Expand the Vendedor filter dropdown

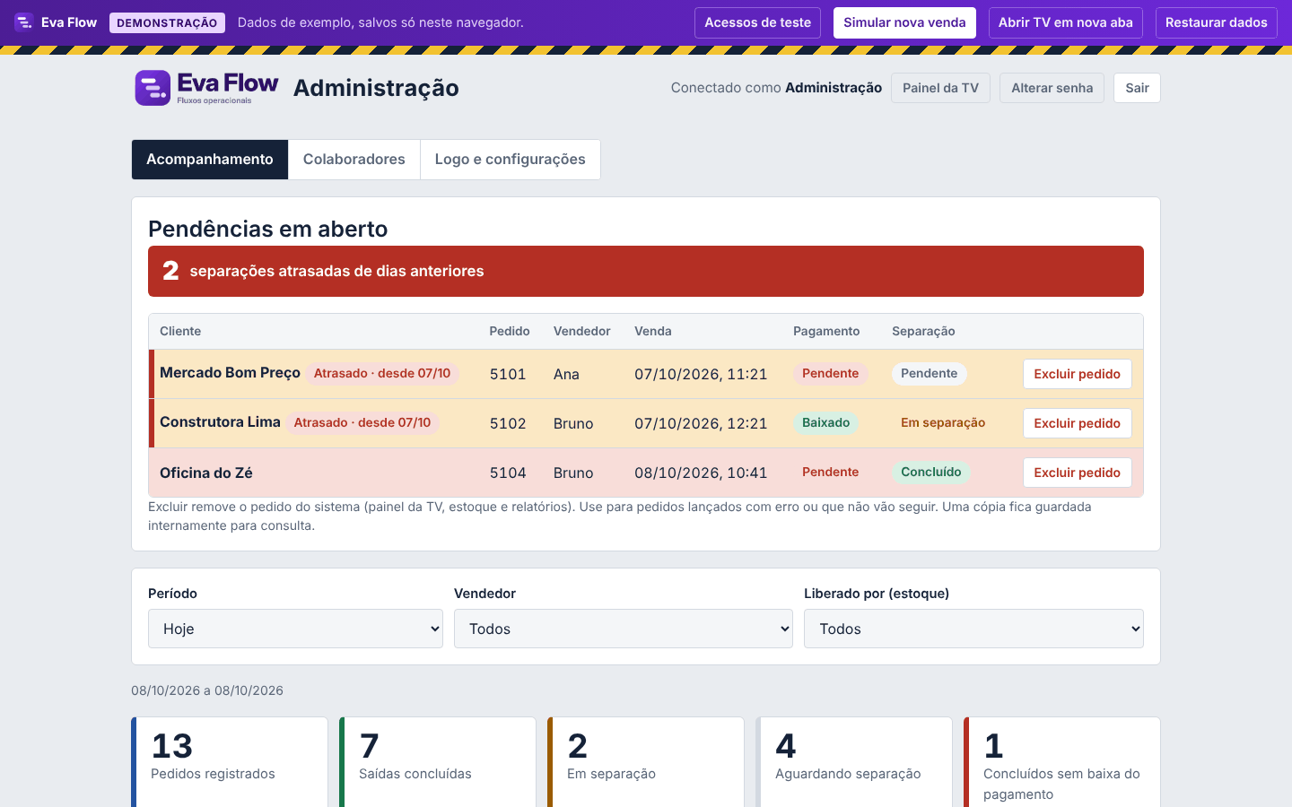click(x=623, y=629)
